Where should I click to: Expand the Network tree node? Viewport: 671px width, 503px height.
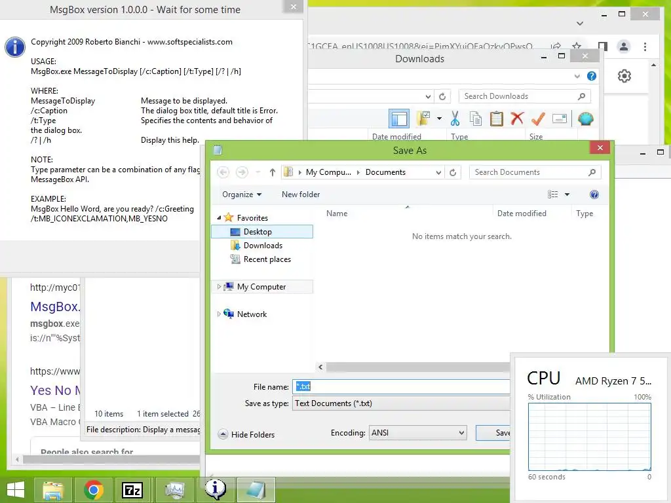[219, 314]
